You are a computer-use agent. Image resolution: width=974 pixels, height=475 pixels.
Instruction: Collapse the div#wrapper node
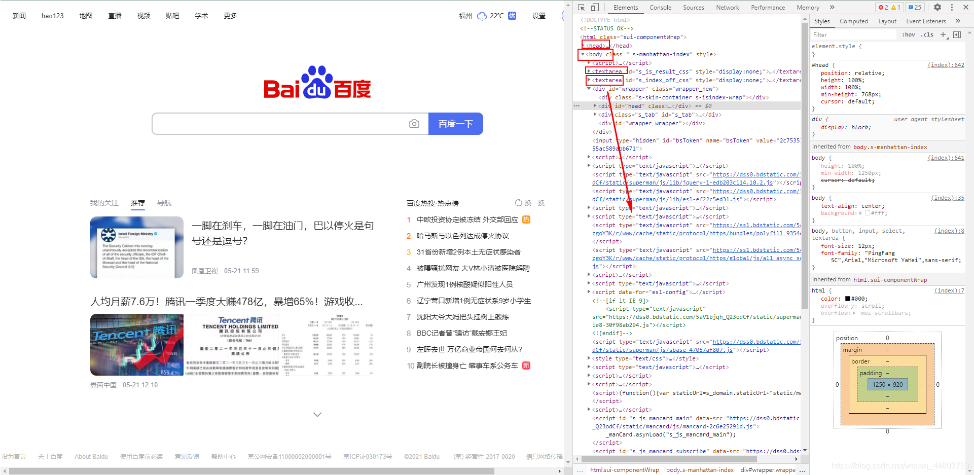(x=589, y=89)
